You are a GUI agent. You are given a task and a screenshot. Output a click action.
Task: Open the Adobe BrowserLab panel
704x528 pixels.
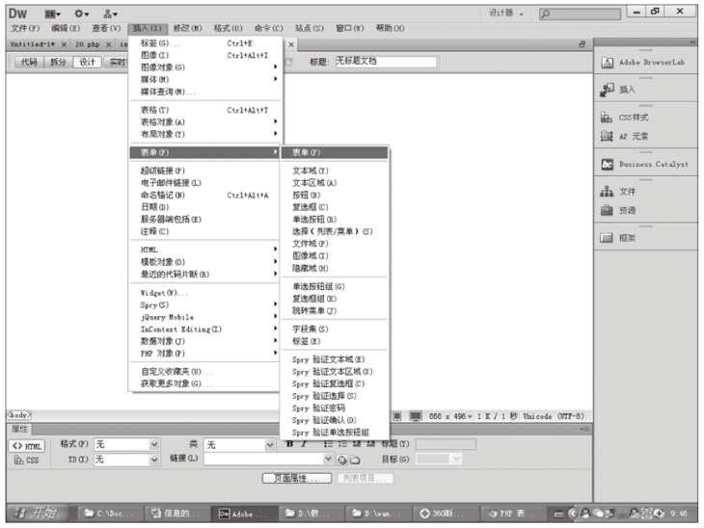pyautogui.click(x=645, y=63)
